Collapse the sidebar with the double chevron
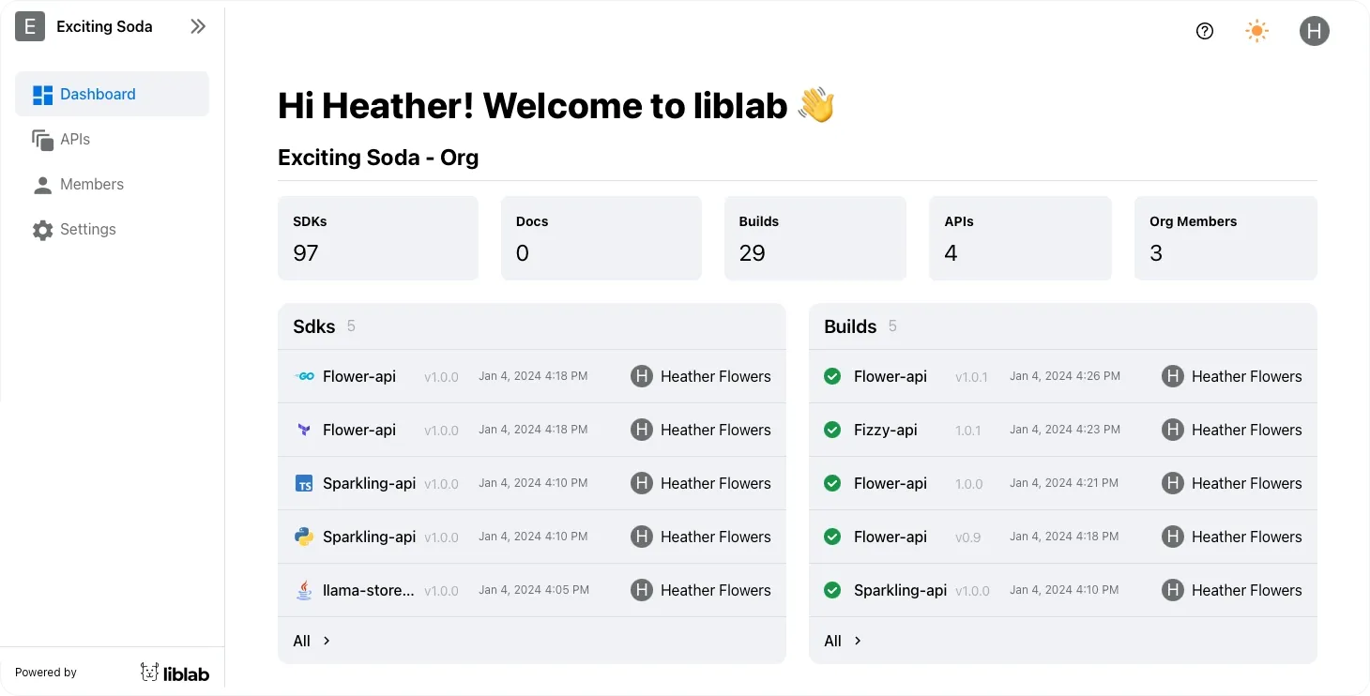The image size is (1370, 696). (198, 26)
